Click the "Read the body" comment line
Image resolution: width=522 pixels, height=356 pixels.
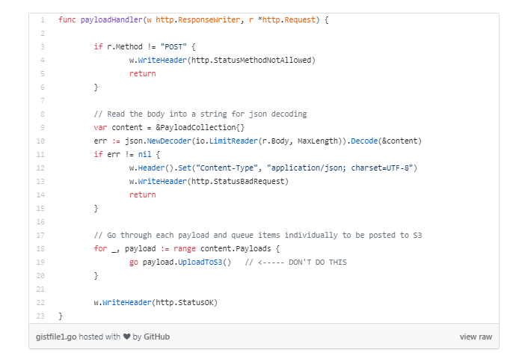tap(200, 114)
